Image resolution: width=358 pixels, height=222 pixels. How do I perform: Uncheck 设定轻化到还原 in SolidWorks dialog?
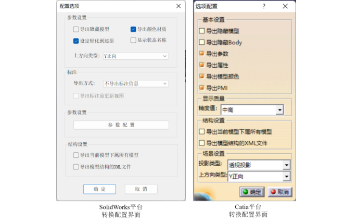coord(76,41)
